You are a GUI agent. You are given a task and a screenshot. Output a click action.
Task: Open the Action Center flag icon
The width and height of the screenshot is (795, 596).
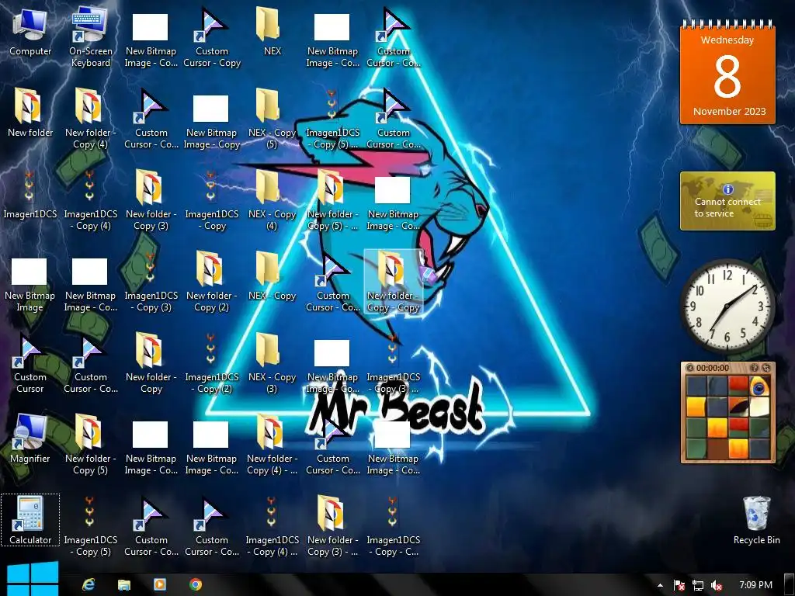pyautogui.click(x=679, y=585)
